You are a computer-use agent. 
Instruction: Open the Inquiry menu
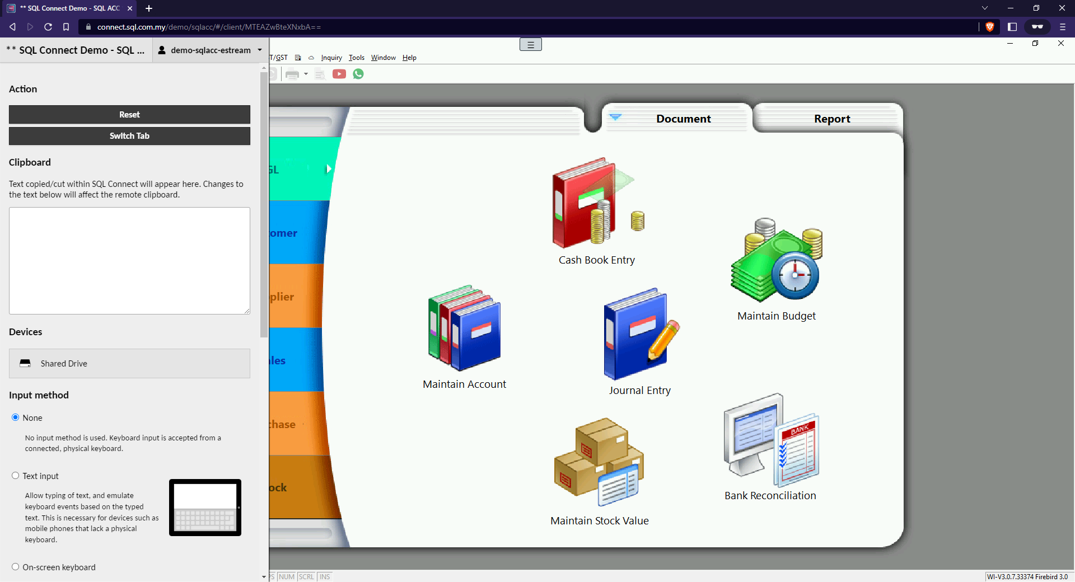331,57
